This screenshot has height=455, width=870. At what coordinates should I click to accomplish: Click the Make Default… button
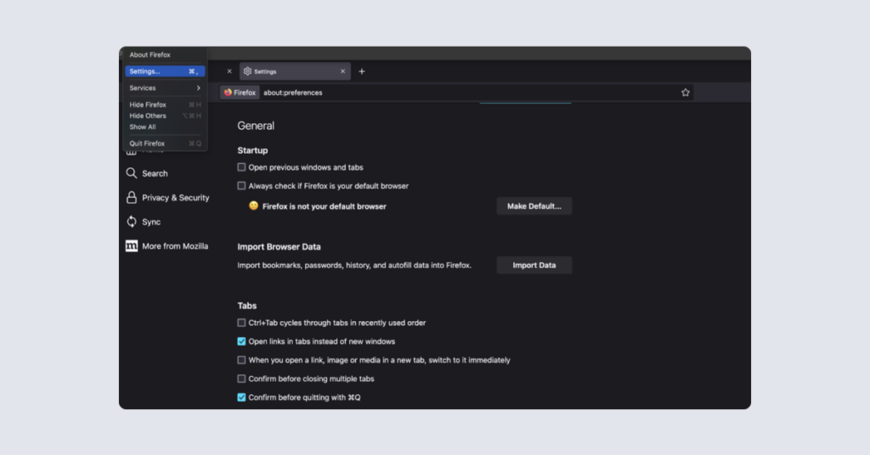tap(534, 206)
